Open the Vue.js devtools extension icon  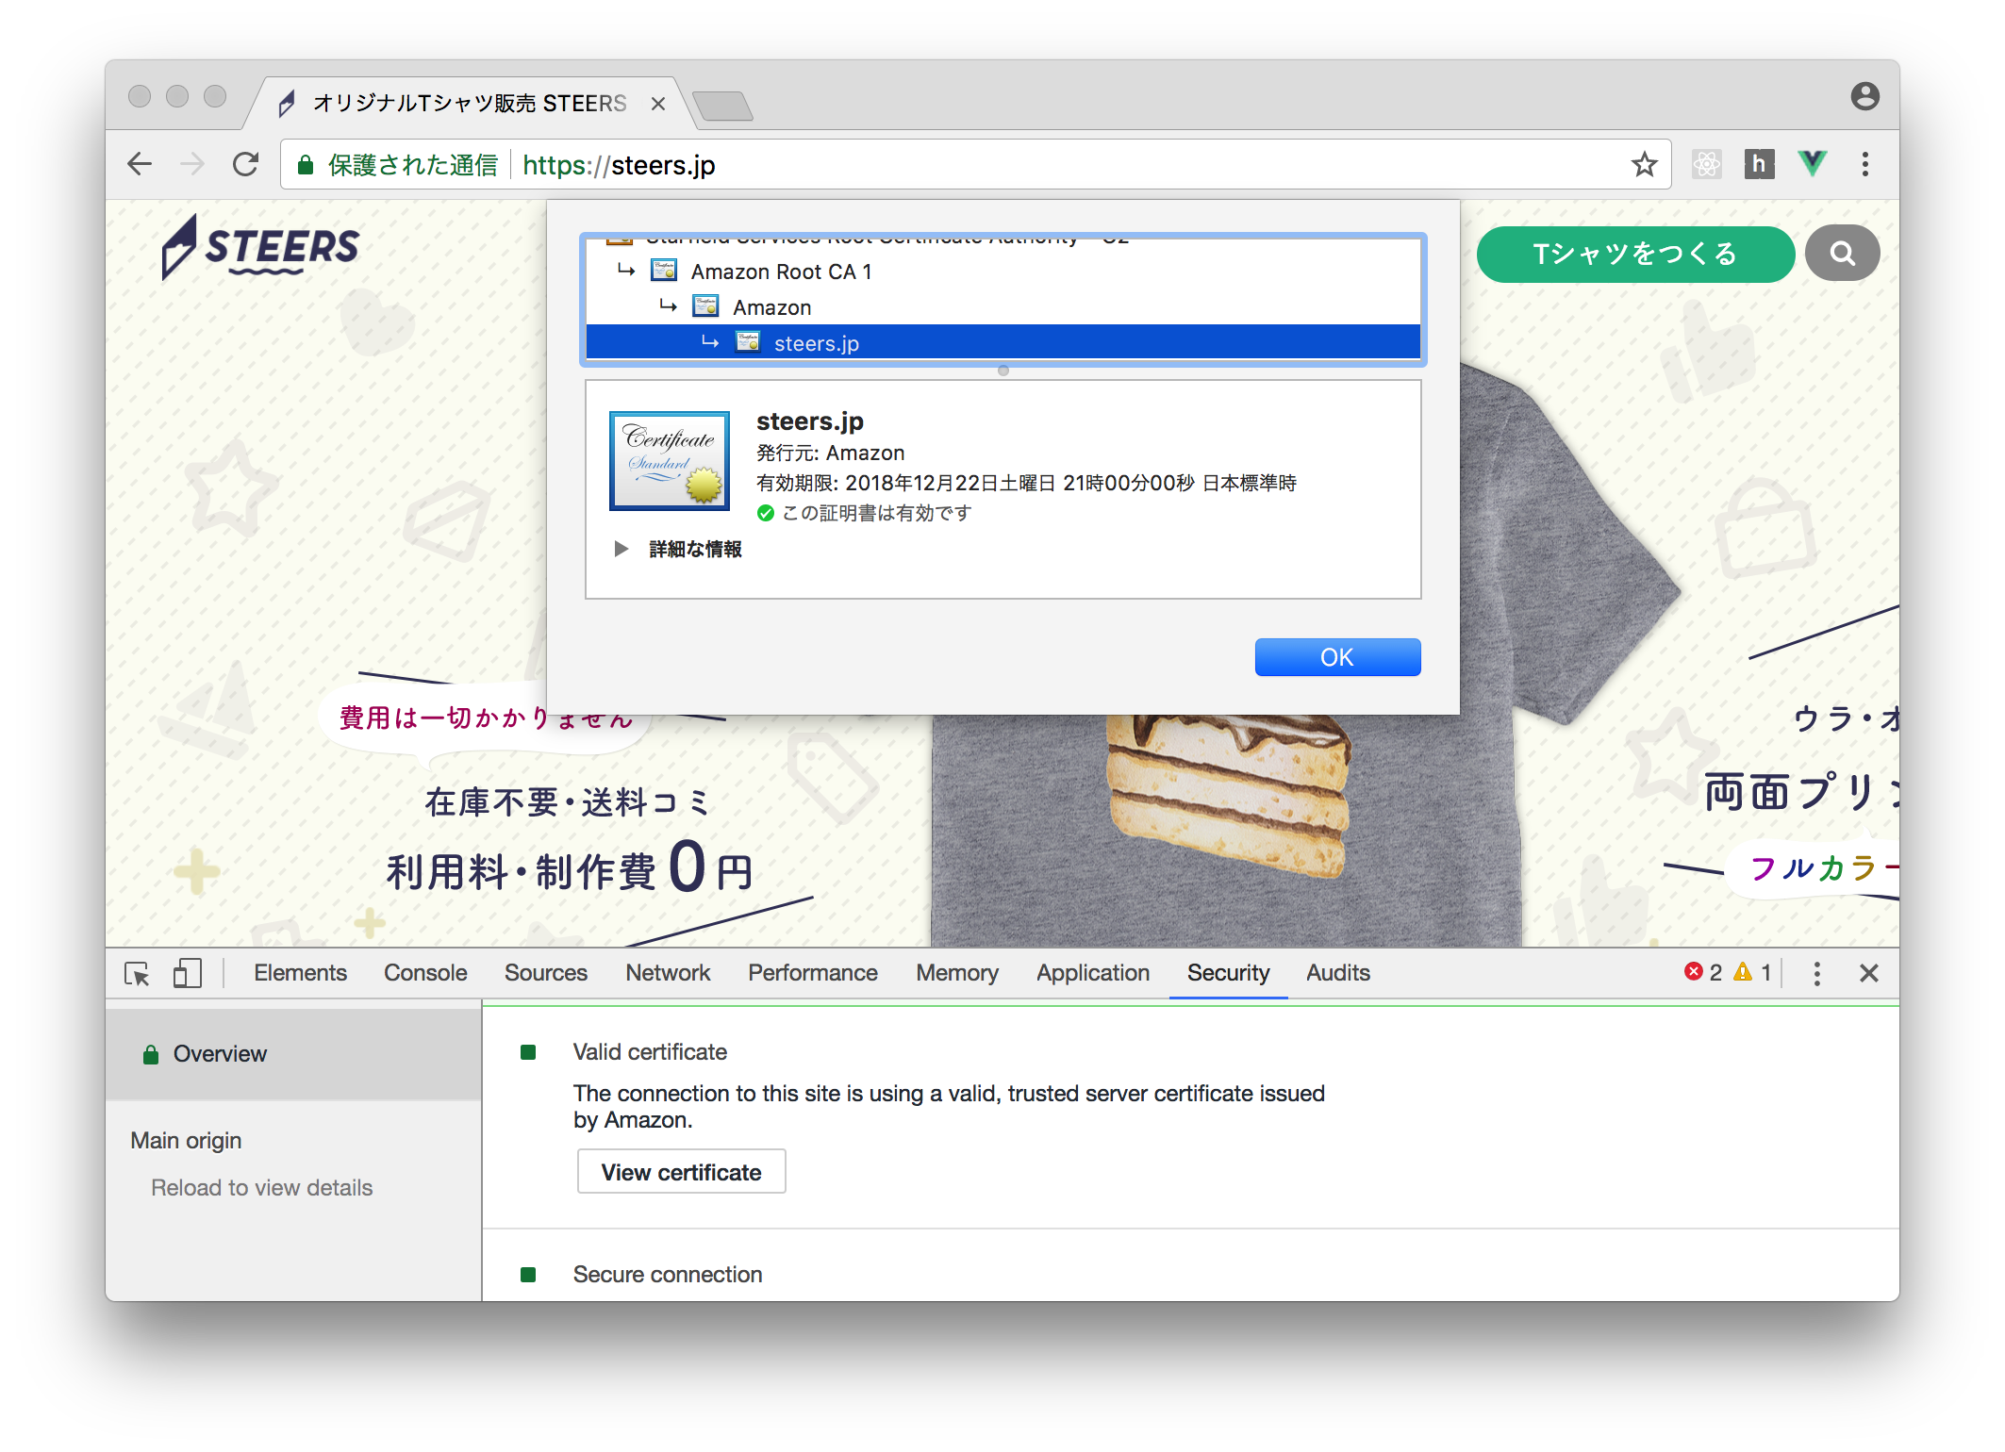[x=1812, y=165]
